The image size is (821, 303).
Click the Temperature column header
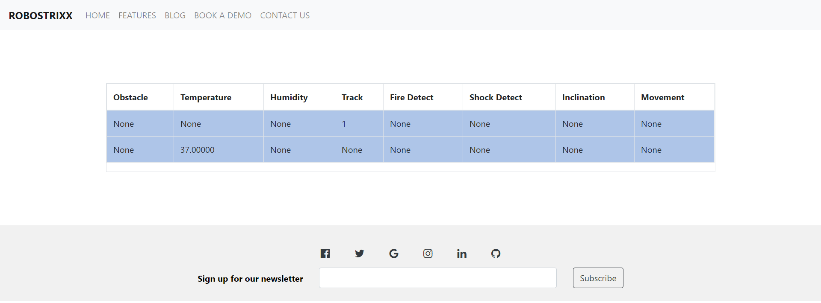[x=206, y=97]
